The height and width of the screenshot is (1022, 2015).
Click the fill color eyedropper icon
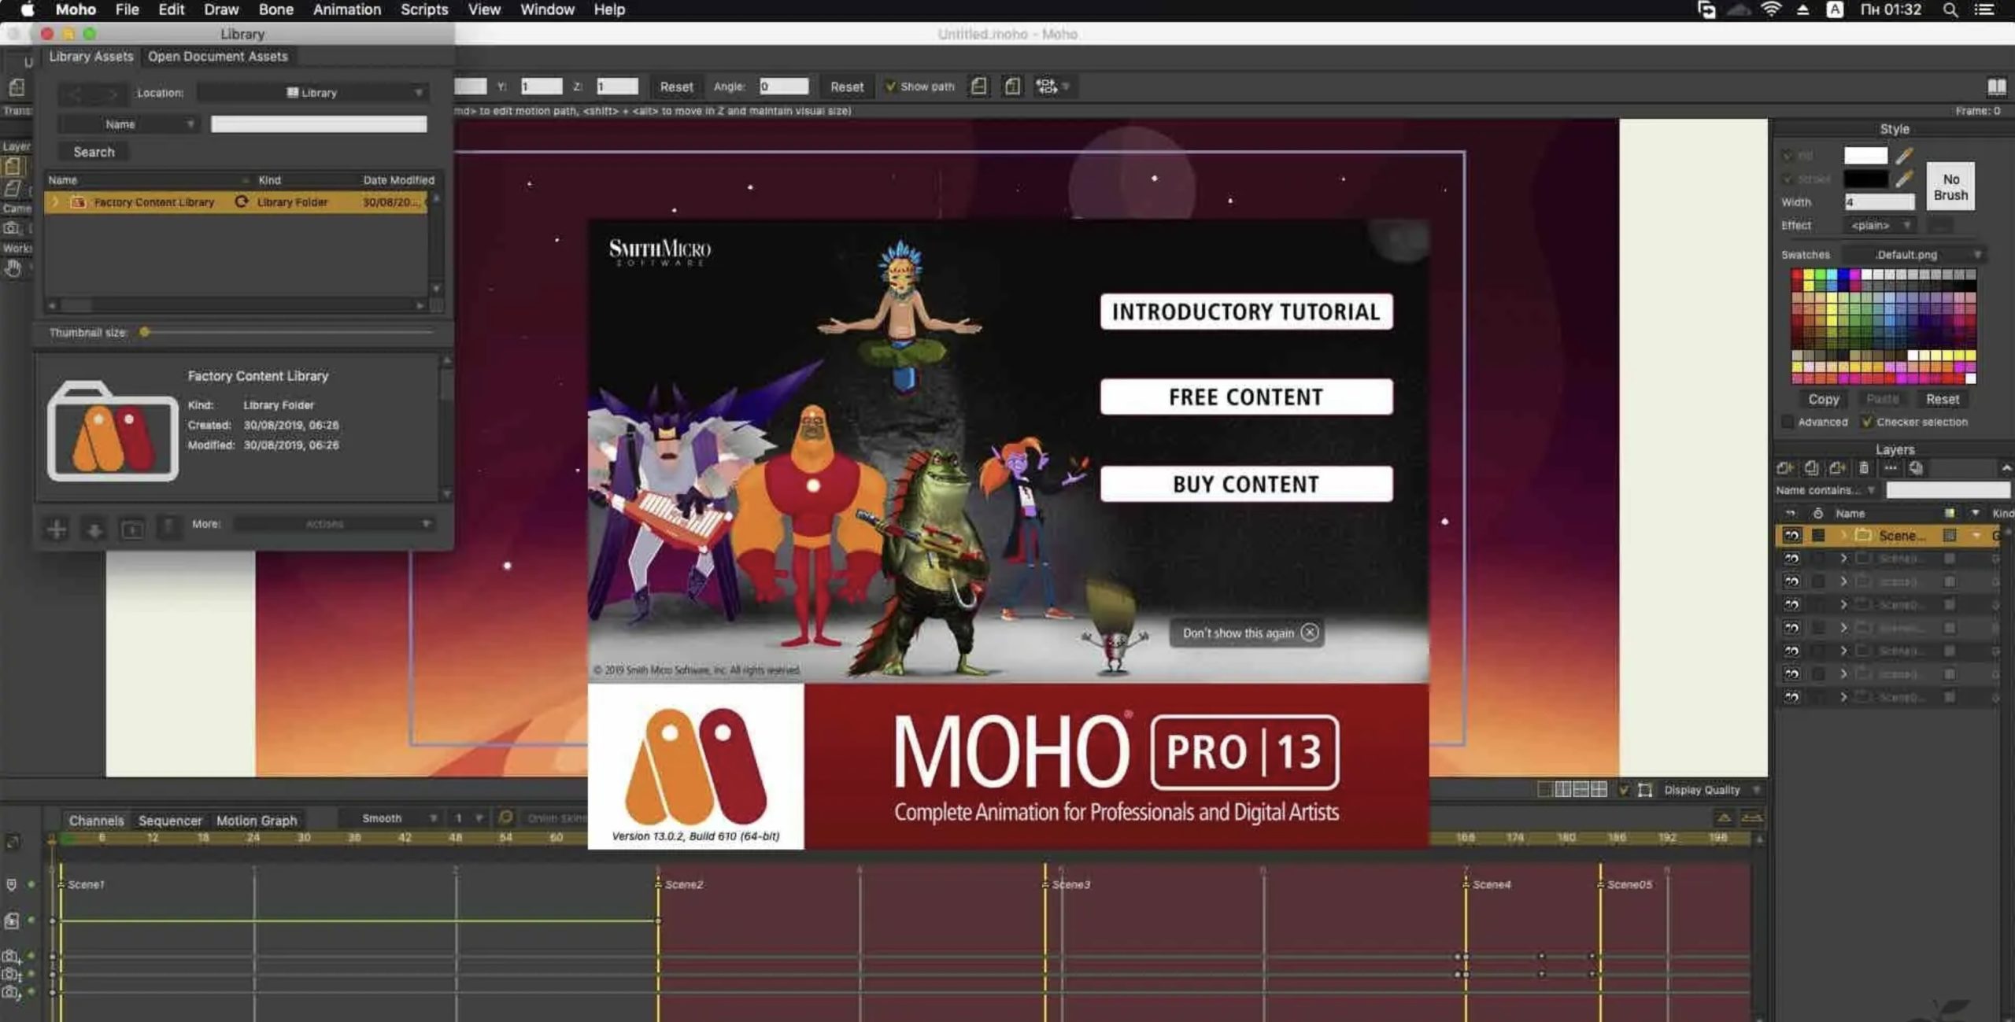click(1904, 155)
